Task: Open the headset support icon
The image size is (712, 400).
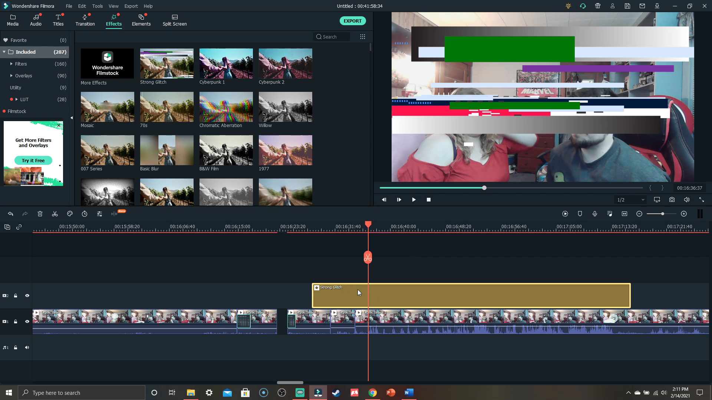Action: tap(583, 6)
